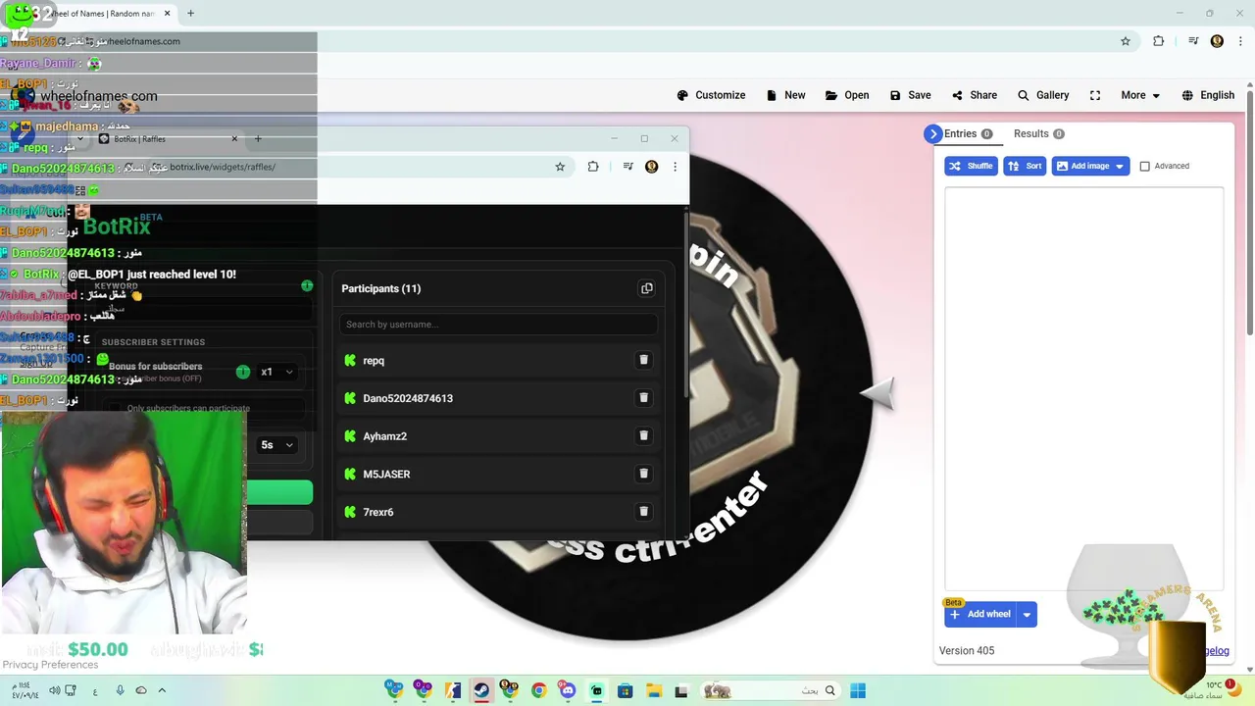This screenshot has height=706, width=1255.
Task: Open Add image dropdown arrow
Action: tap(1120, 166)
